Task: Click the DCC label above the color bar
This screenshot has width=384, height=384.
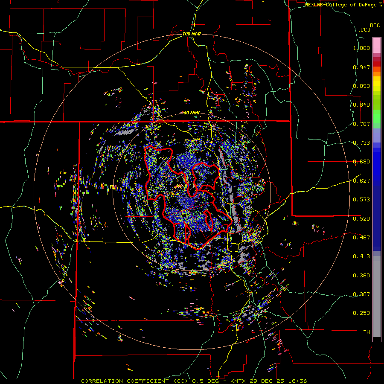Action: [375, 26]
